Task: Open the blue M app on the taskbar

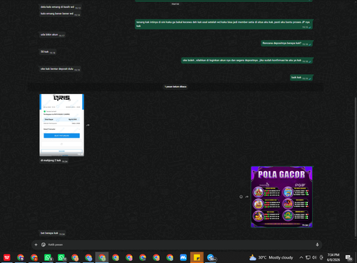Action: click(183, 257)
